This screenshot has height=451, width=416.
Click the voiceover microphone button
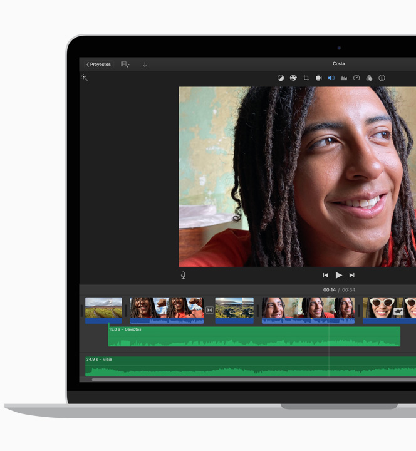coord(184,275)
